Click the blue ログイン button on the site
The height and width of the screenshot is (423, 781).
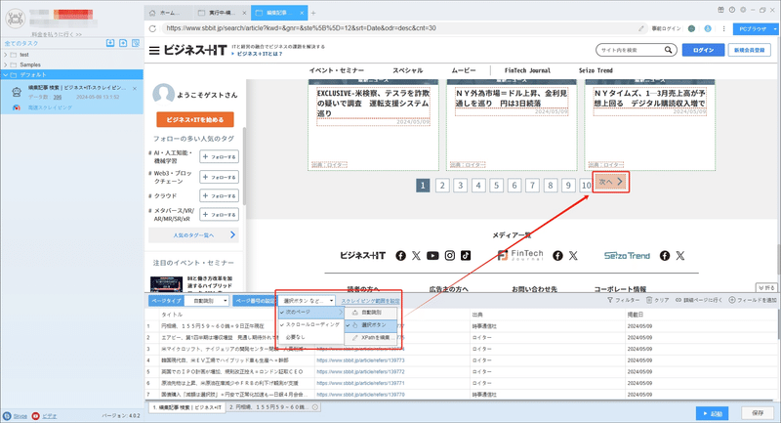(703, 50)
